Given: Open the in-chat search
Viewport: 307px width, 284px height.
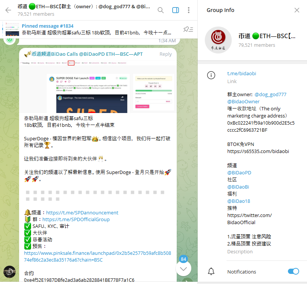Looking at the screenshot, I should coord(161,10).
